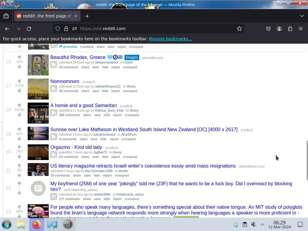Viewport: 308px width, 231px height.
Task: Open the Firefox application hamburger menu
Action: 301,29
